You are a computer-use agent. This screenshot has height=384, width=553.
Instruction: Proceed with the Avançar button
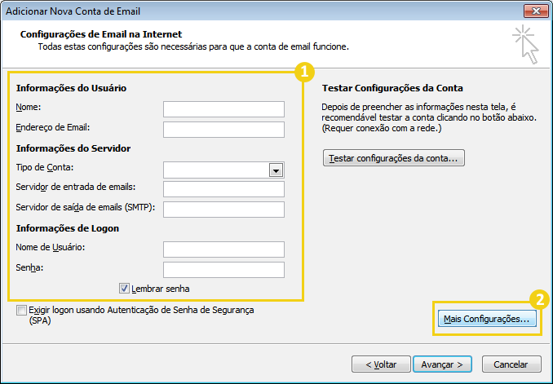coord(442,364)
